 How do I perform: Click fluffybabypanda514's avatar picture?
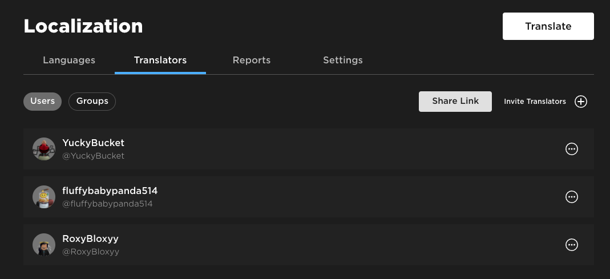coord(44,197)
